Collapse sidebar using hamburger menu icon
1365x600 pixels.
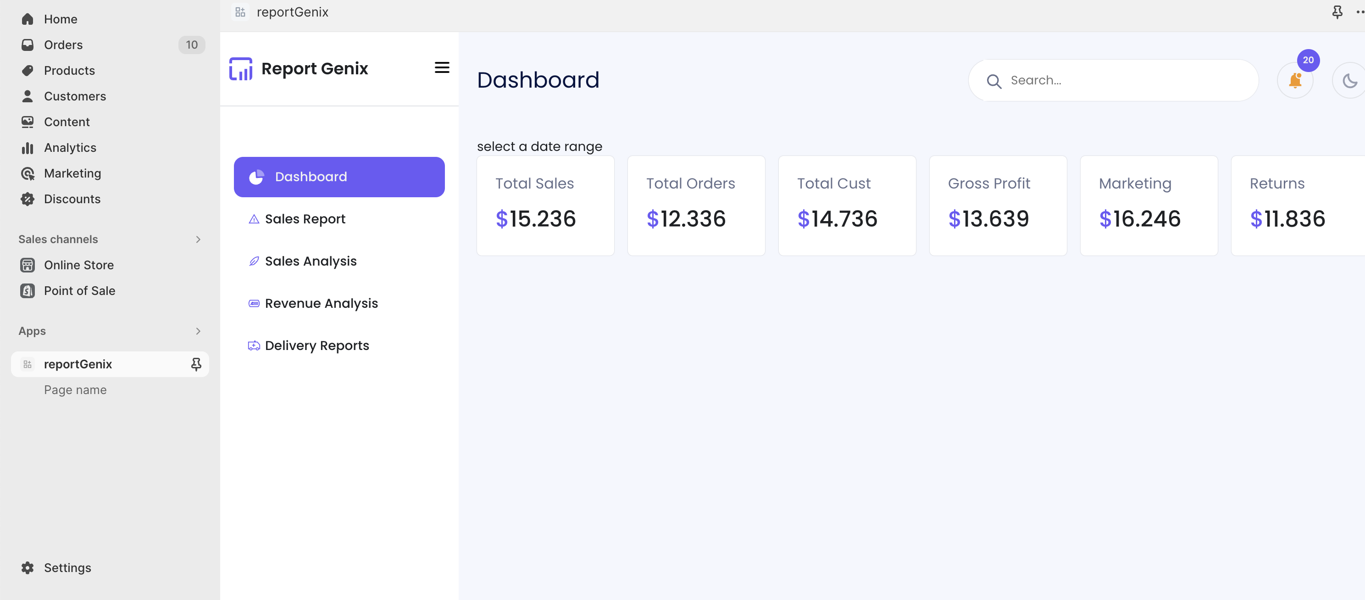(x=442, y=68)
